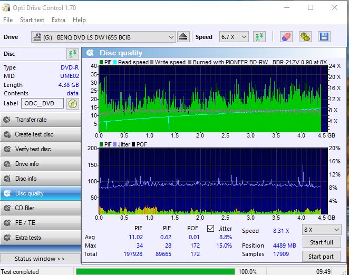
Task: Open the Start test menu
Action: 32,20
